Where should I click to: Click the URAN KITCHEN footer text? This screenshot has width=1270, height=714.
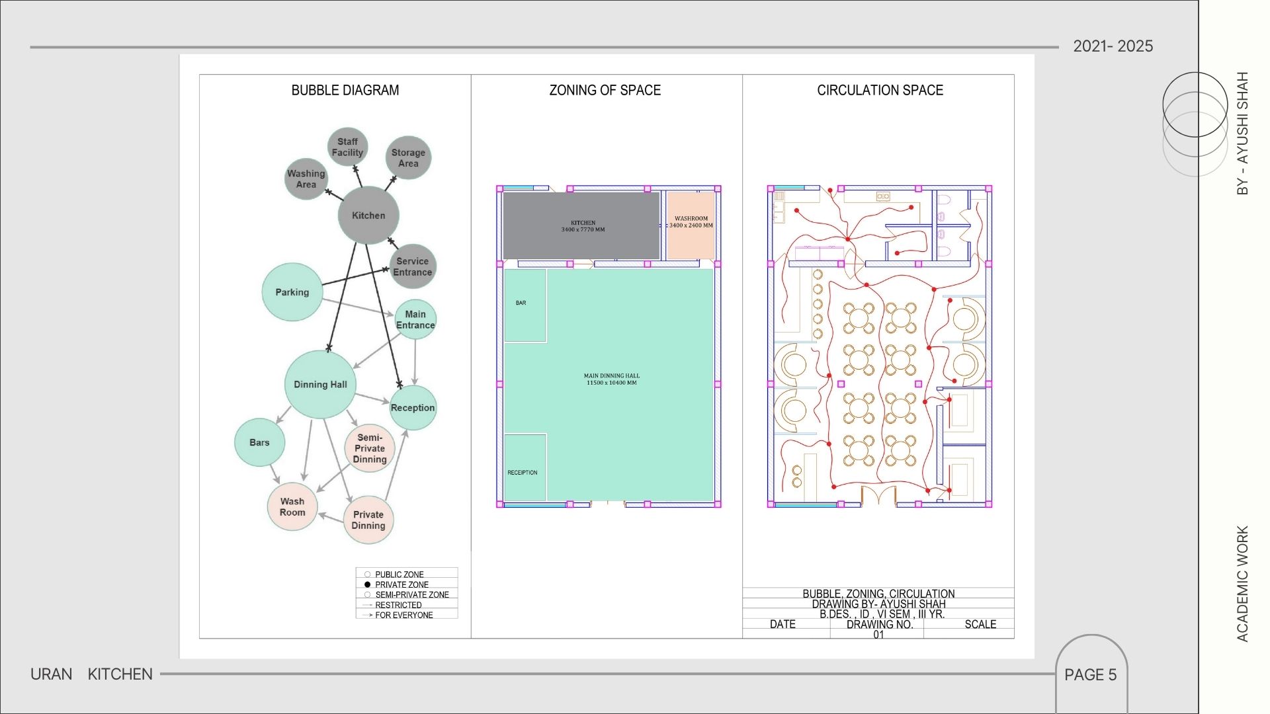pyautogui.click(x=91, y=674)
